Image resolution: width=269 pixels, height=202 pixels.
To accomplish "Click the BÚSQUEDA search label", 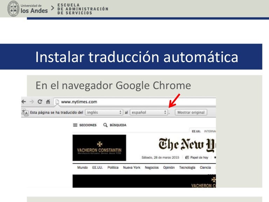I will (118, 125).
